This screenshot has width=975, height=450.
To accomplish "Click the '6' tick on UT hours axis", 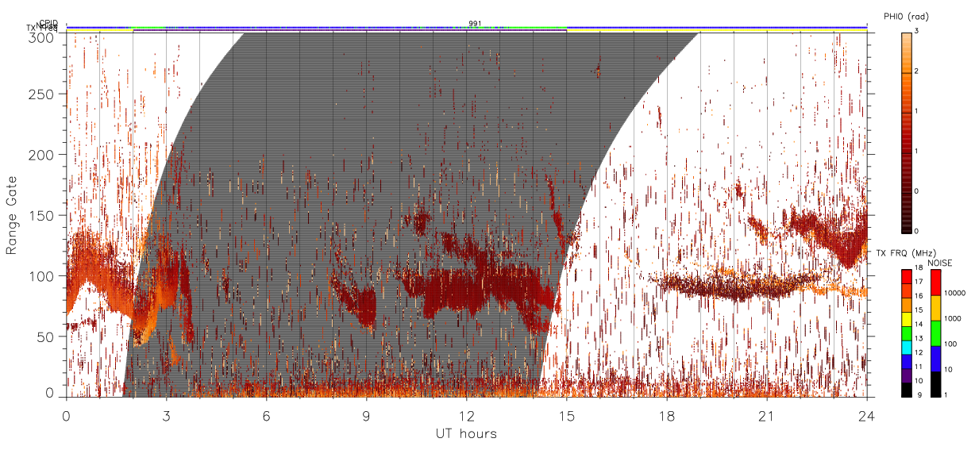I will click(266, 415).
